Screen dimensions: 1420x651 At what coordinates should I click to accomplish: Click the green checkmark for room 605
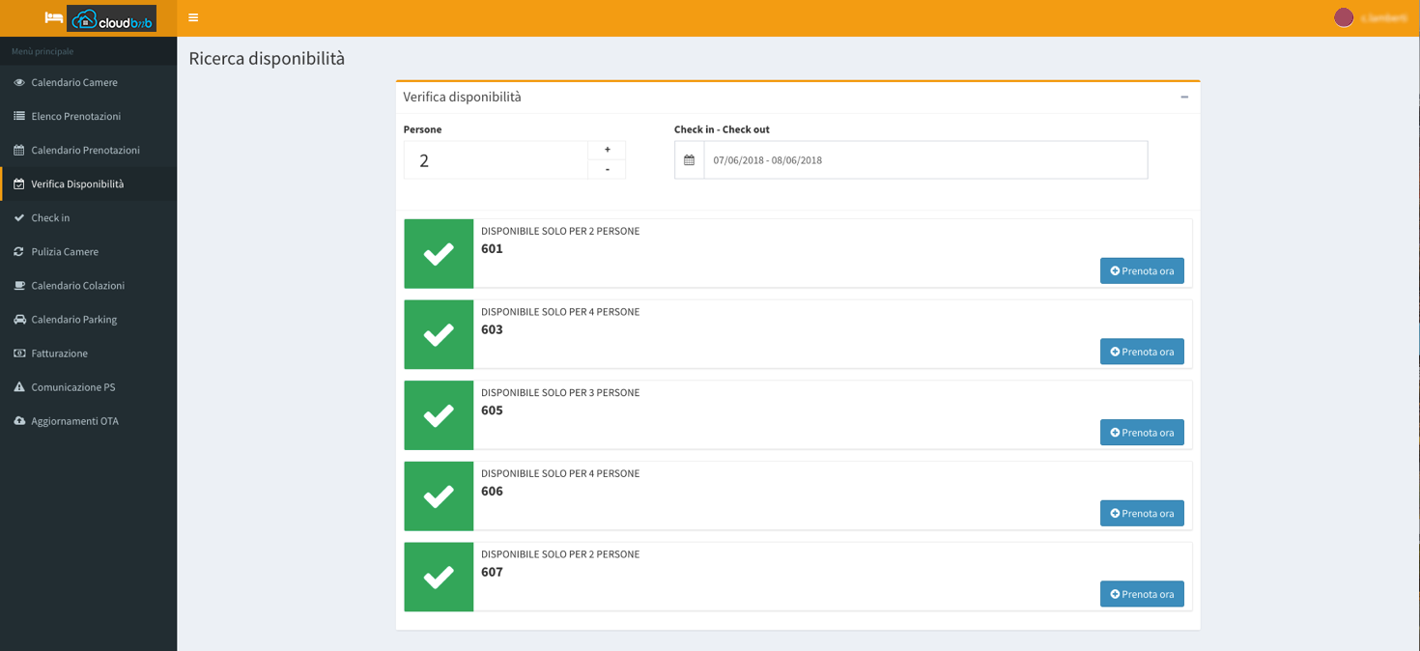(439, 415)
